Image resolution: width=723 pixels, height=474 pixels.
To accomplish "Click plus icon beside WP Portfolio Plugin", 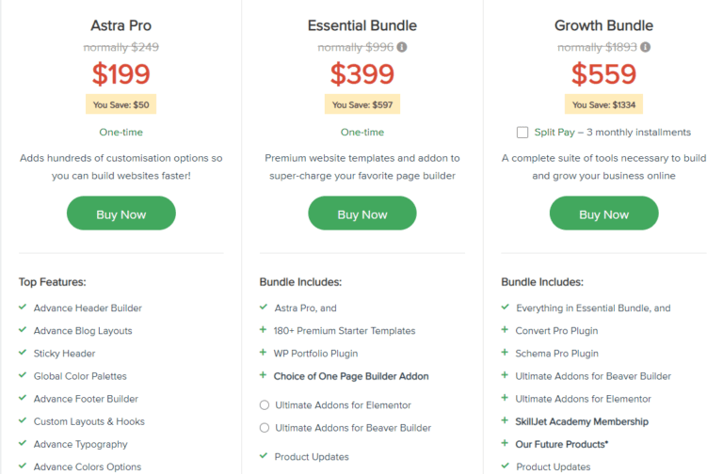I will point(264,354).
